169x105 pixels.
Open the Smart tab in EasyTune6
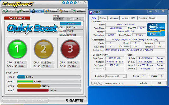65,11
